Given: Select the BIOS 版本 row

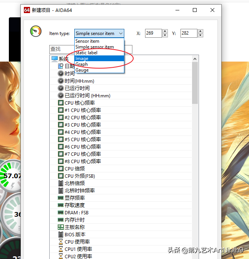Looking at the screenshot, I should 121,234.
